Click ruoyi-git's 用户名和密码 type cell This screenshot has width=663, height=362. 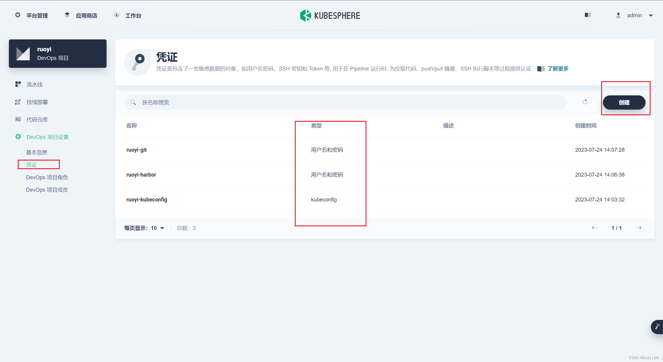pos(327,150)
